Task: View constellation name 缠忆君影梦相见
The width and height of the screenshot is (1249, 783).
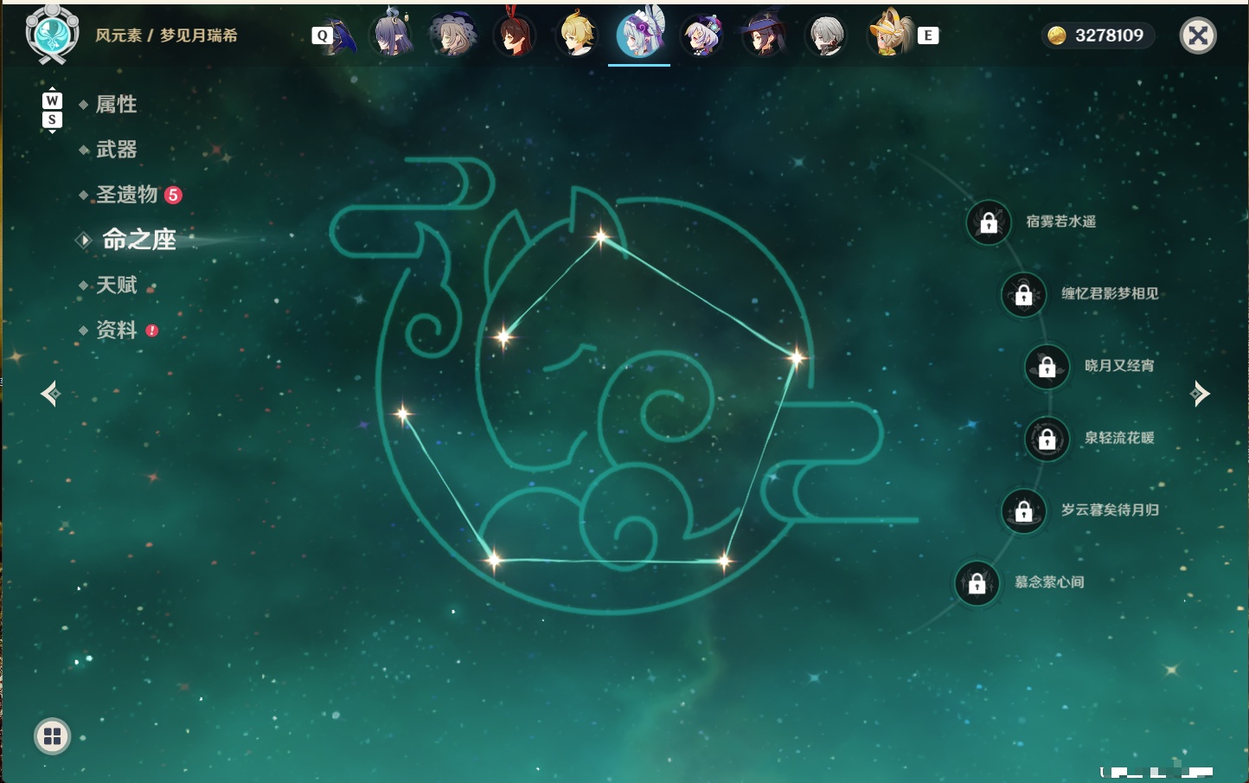Action: pos(1110,293)
